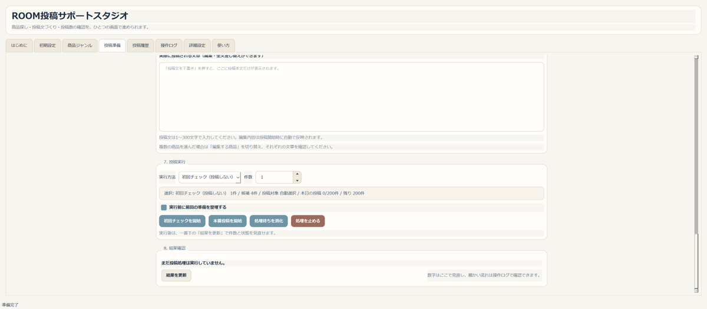
Task: Click the scrollbar's bottom arrow
Action: pos(696,291)
